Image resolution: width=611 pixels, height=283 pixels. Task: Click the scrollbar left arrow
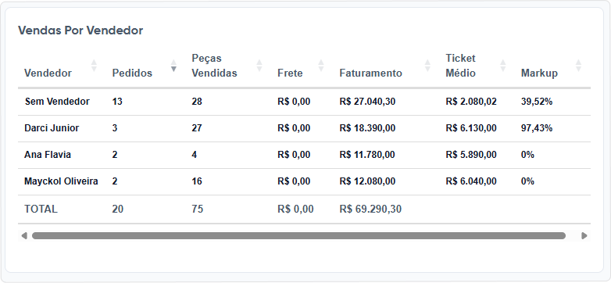tap(24, 236)
